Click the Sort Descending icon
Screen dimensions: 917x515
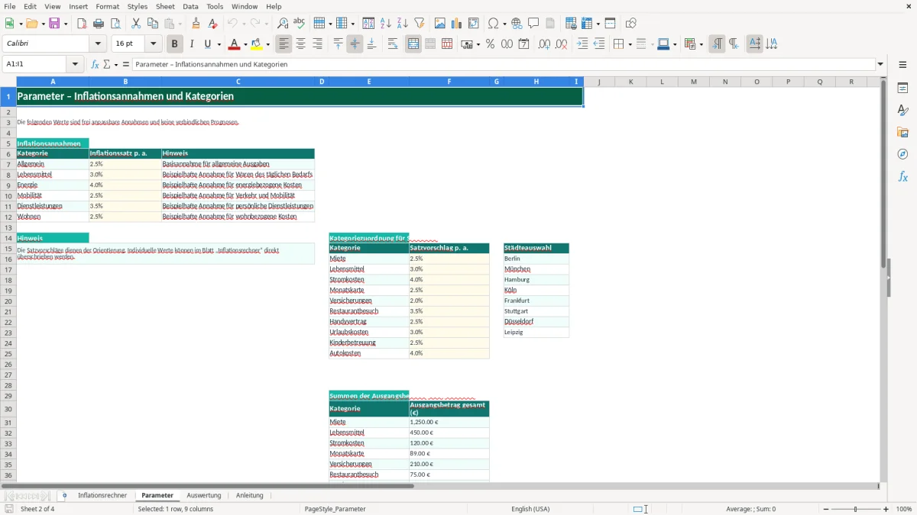coord(403,24)
